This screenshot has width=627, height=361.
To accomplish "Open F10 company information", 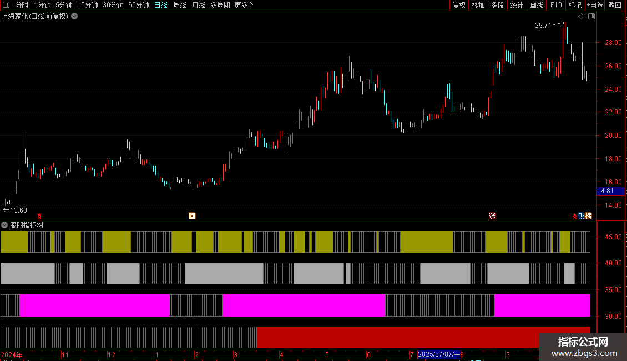I will tap(556, 5).
